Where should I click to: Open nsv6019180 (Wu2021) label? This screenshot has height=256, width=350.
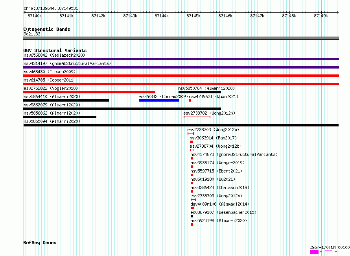coord(213,179)
